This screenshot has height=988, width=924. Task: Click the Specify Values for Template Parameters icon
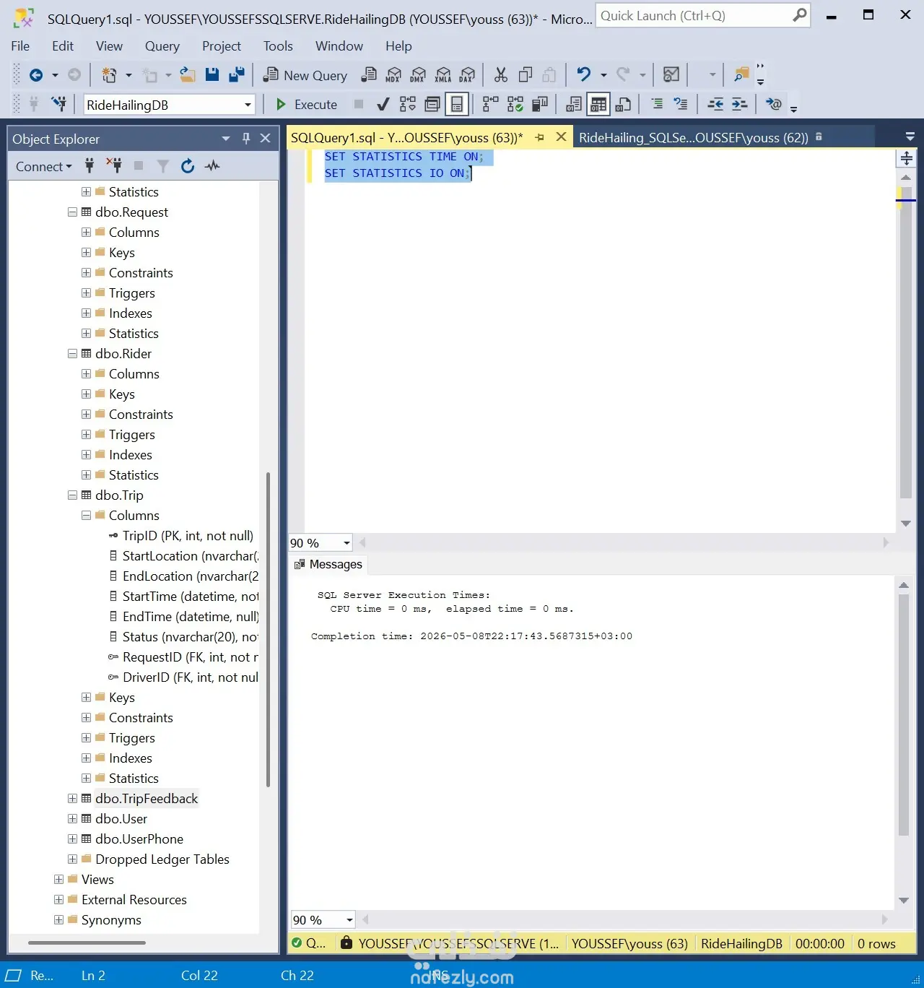coord(773,104)
